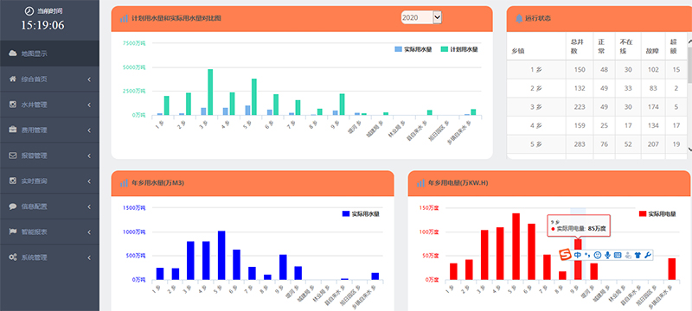Click the briefcase icon for 费用管理

click(x=13, y=130)
